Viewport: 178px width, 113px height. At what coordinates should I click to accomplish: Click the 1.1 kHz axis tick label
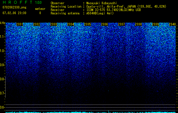coord(2,37)
